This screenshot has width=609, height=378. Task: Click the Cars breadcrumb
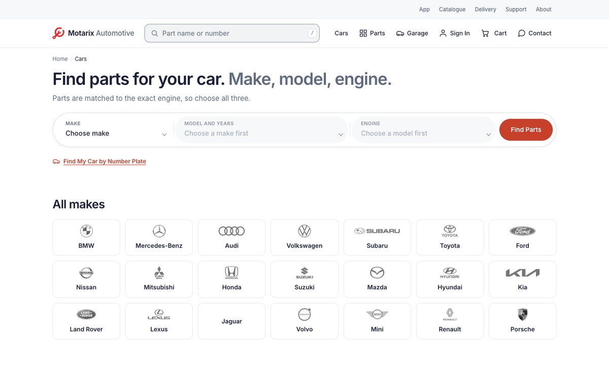tap(81, 59)
